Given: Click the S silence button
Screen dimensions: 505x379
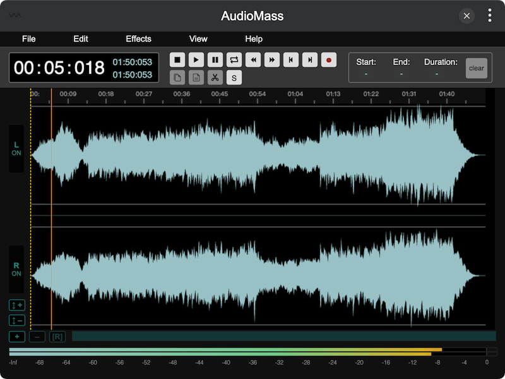Looking at the screenshot, I should (x=234, y=78).
